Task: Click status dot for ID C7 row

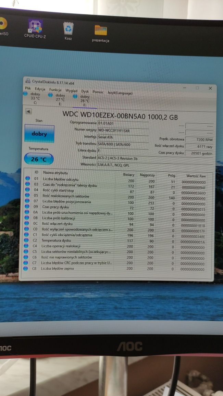Action: point(26,263)
